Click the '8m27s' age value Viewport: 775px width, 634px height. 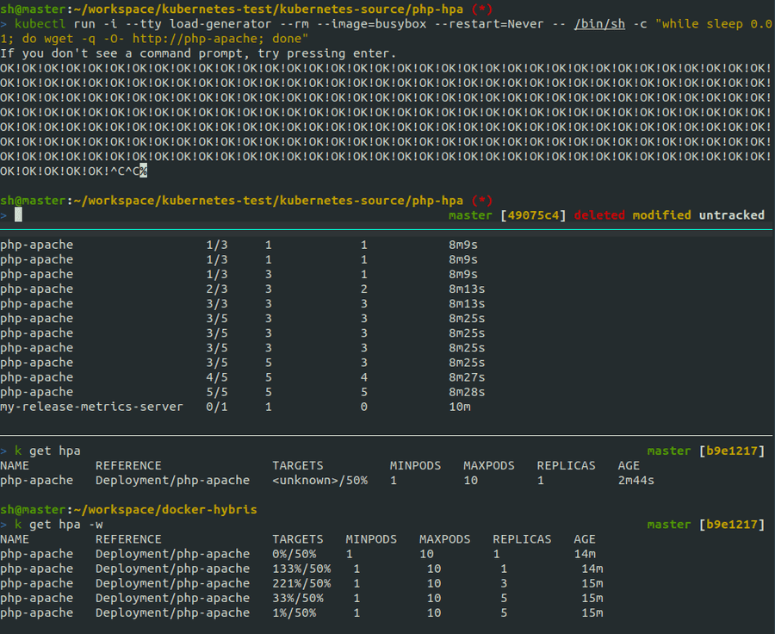pyautogui.click(x=467, y=378)
